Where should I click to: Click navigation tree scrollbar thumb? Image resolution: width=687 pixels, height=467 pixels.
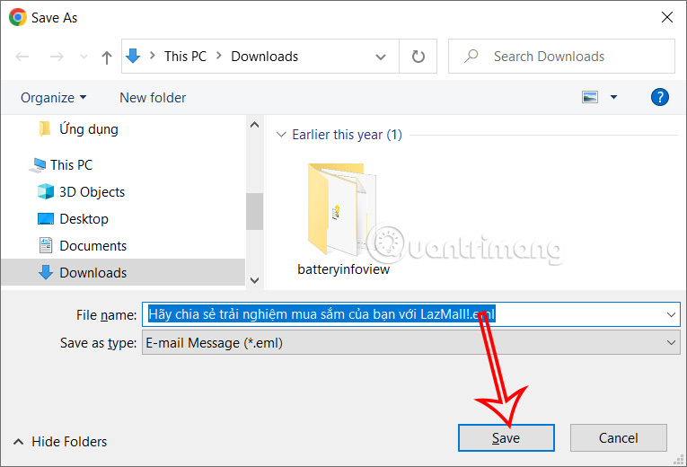[254, 211]
